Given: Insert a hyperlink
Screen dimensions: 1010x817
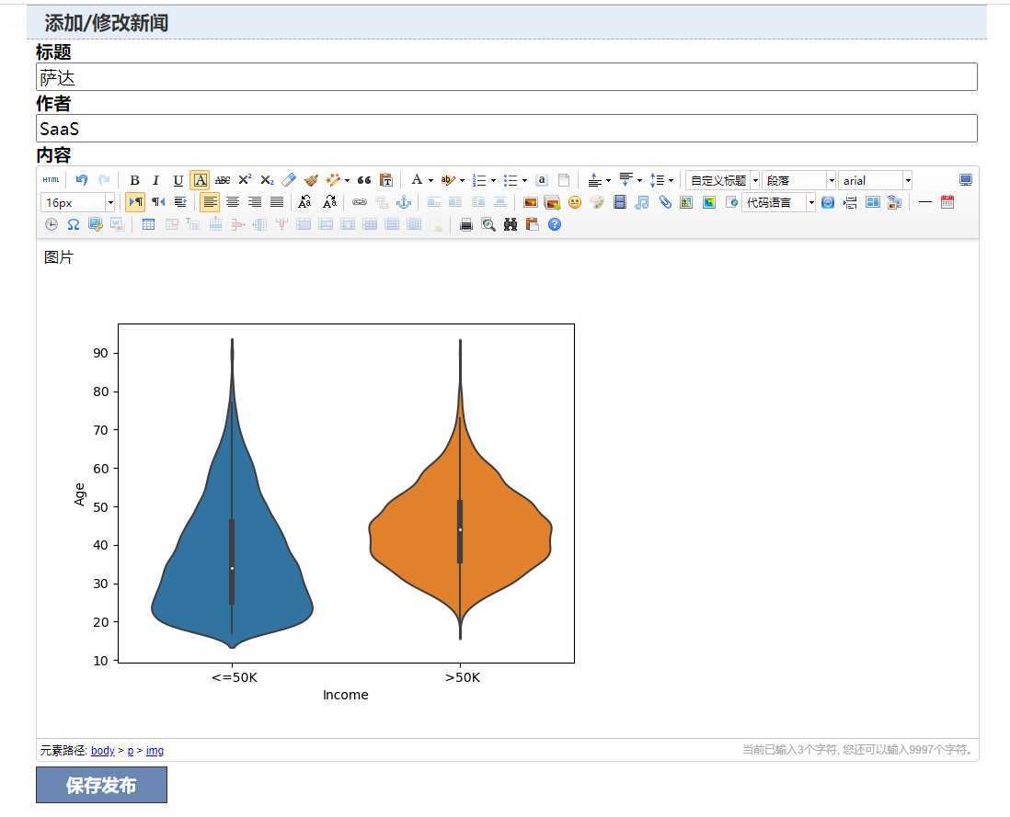Looking at the screenshot, I should pyautogui.click(x=360, y=202).
